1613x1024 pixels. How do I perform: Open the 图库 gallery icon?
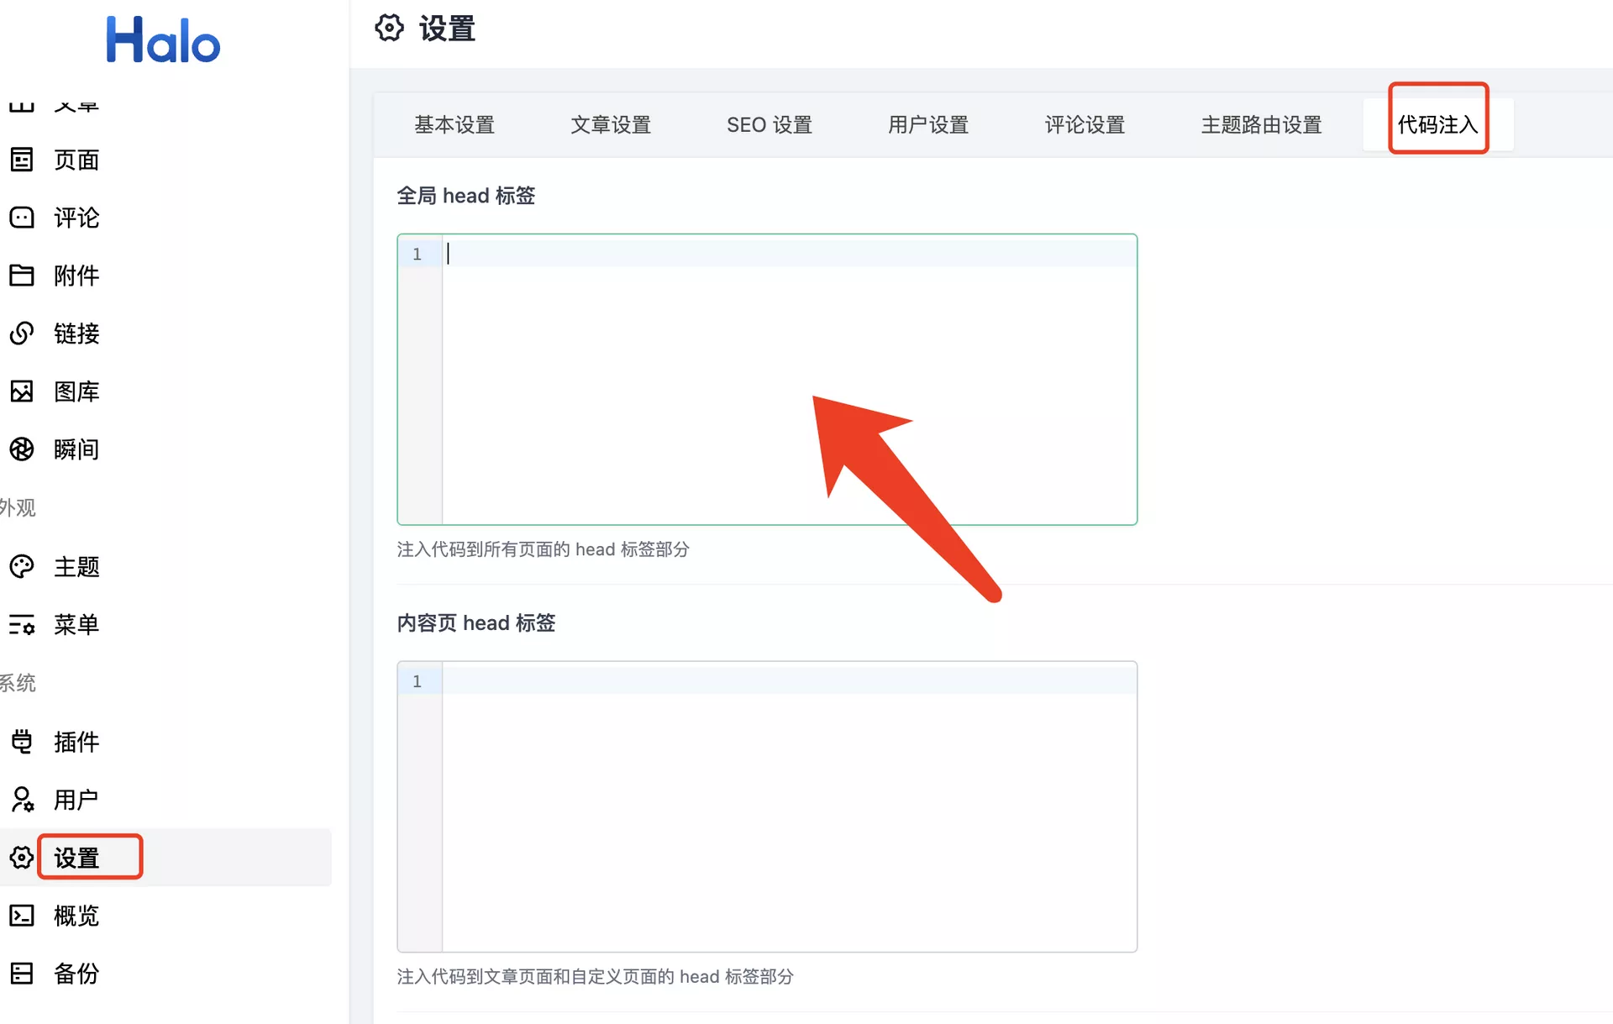22,391
